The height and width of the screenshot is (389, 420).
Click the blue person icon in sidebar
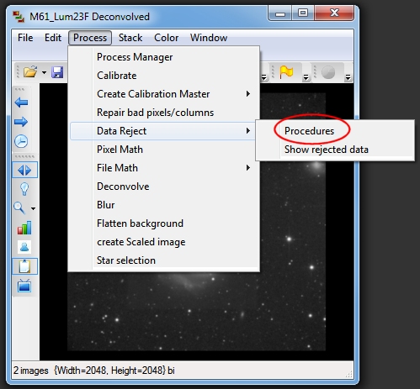click(24, 247)
